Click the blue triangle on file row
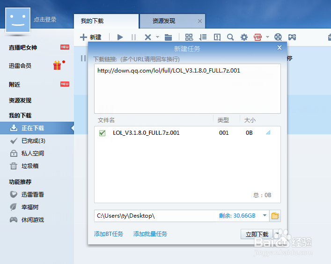This screenshot has width=331, height=264. pos(268,132)
